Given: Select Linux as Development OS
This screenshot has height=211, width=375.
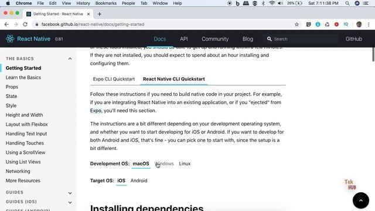Looking at the screenshot, I should point(185,164).
